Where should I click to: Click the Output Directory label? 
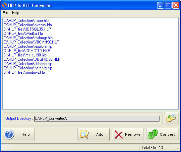tap(19, 118)
